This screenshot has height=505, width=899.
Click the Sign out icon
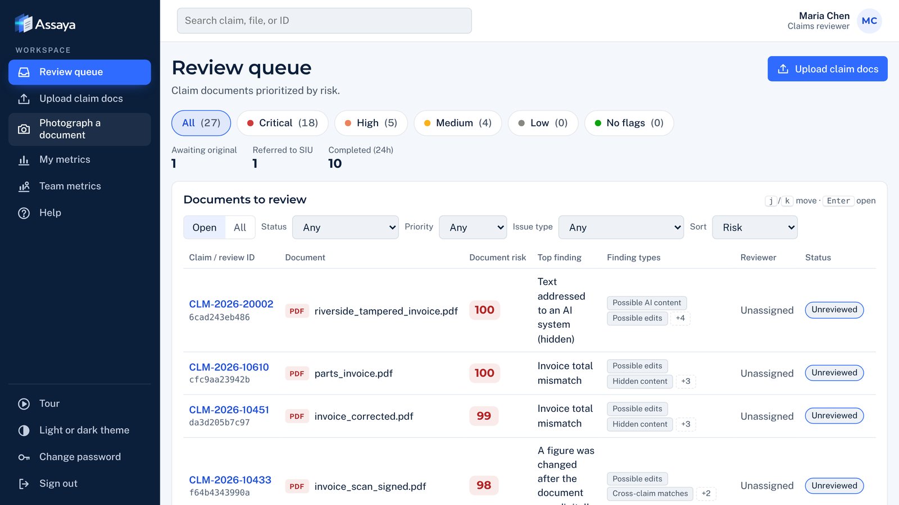coord(24,484)
